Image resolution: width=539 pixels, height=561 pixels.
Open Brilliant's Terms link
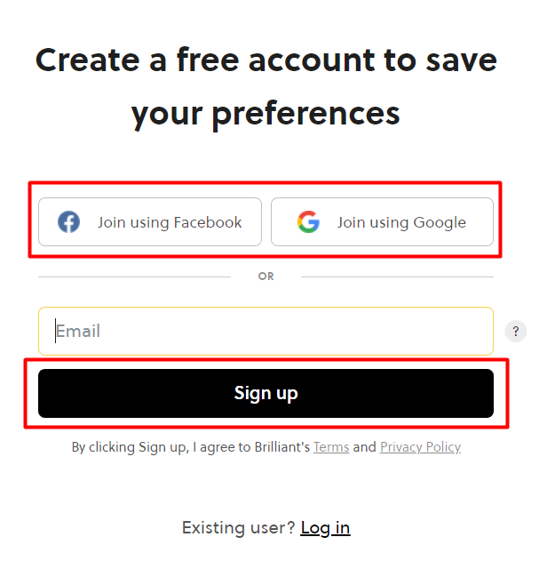[x=331, y=447]
